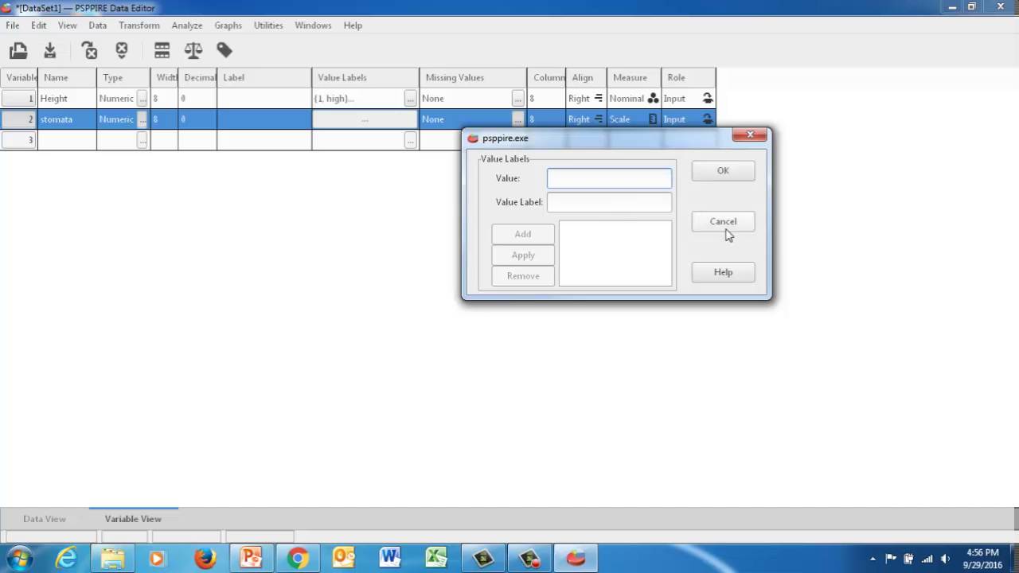Click the Help button in dialog
This screenshot has width=1019, height=573.
pyautogui.click(x=723, y=272)
